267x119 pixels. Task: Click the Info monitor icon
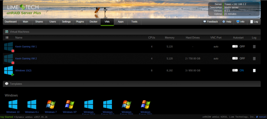click(x=238, y=22)
